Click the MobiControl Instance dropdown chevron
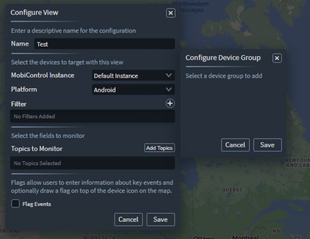The height and width of the screenshot is (239, 310). (x=169, y=76)
